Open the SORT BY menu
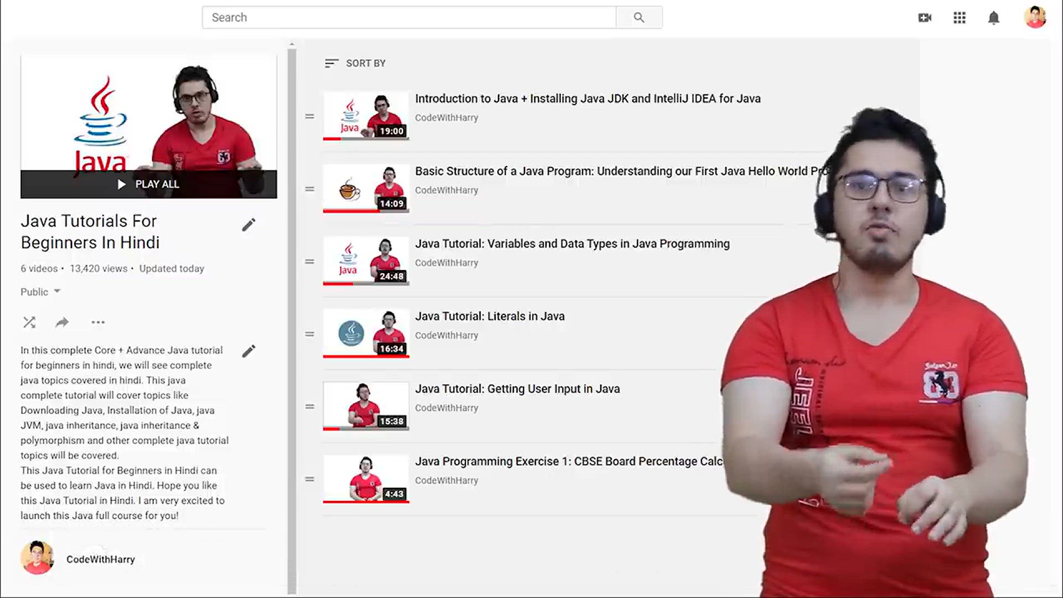The height and width of the screenshot is (598, 1063). [x=355, y=63]
